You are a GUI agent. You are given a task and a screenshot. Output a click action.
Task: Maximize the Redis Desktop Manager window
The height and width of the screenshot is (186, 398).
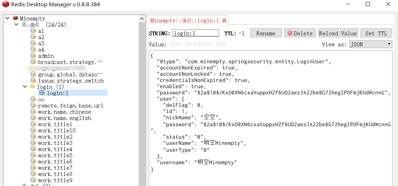[x=368, y=4]
